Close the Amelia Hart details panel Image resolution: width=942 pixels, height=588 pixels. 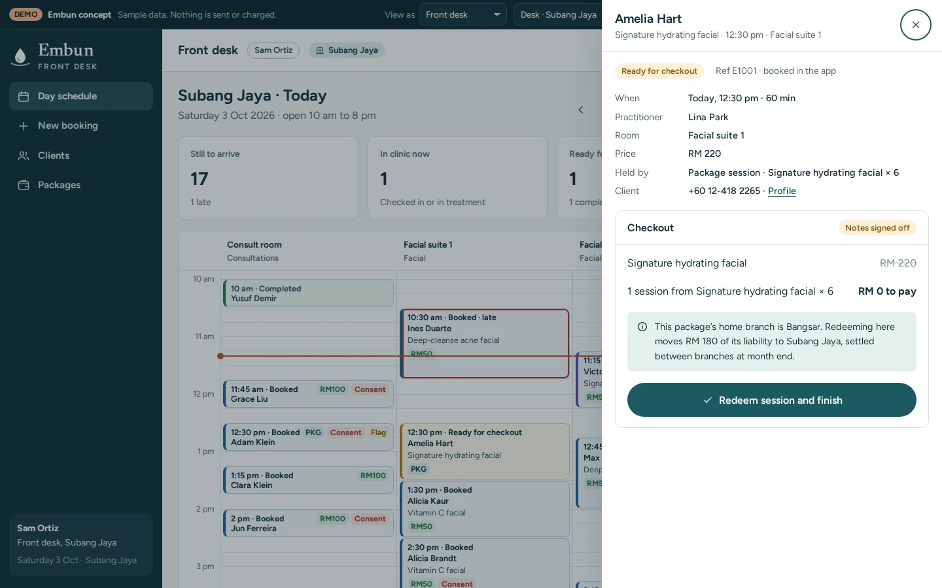coord(915,25)
